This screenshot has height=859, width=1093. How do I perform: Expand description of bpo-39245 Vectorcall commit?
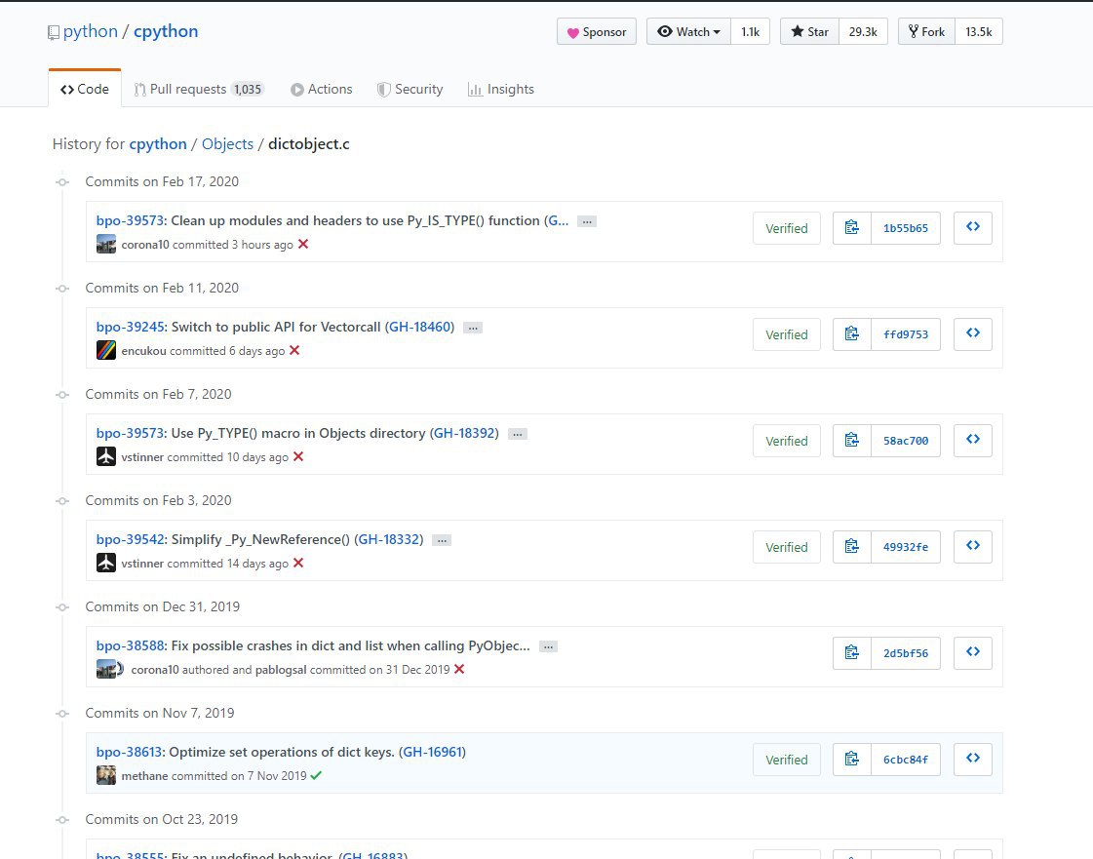point(473,328)
